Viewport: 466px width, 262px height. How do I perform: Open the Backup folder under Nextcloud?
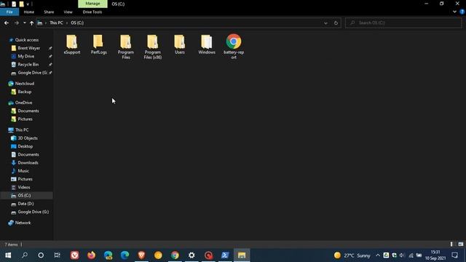24,92
